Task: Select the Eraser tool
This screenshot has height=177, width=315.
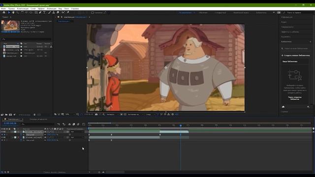Action: click(x=58, y=12)
